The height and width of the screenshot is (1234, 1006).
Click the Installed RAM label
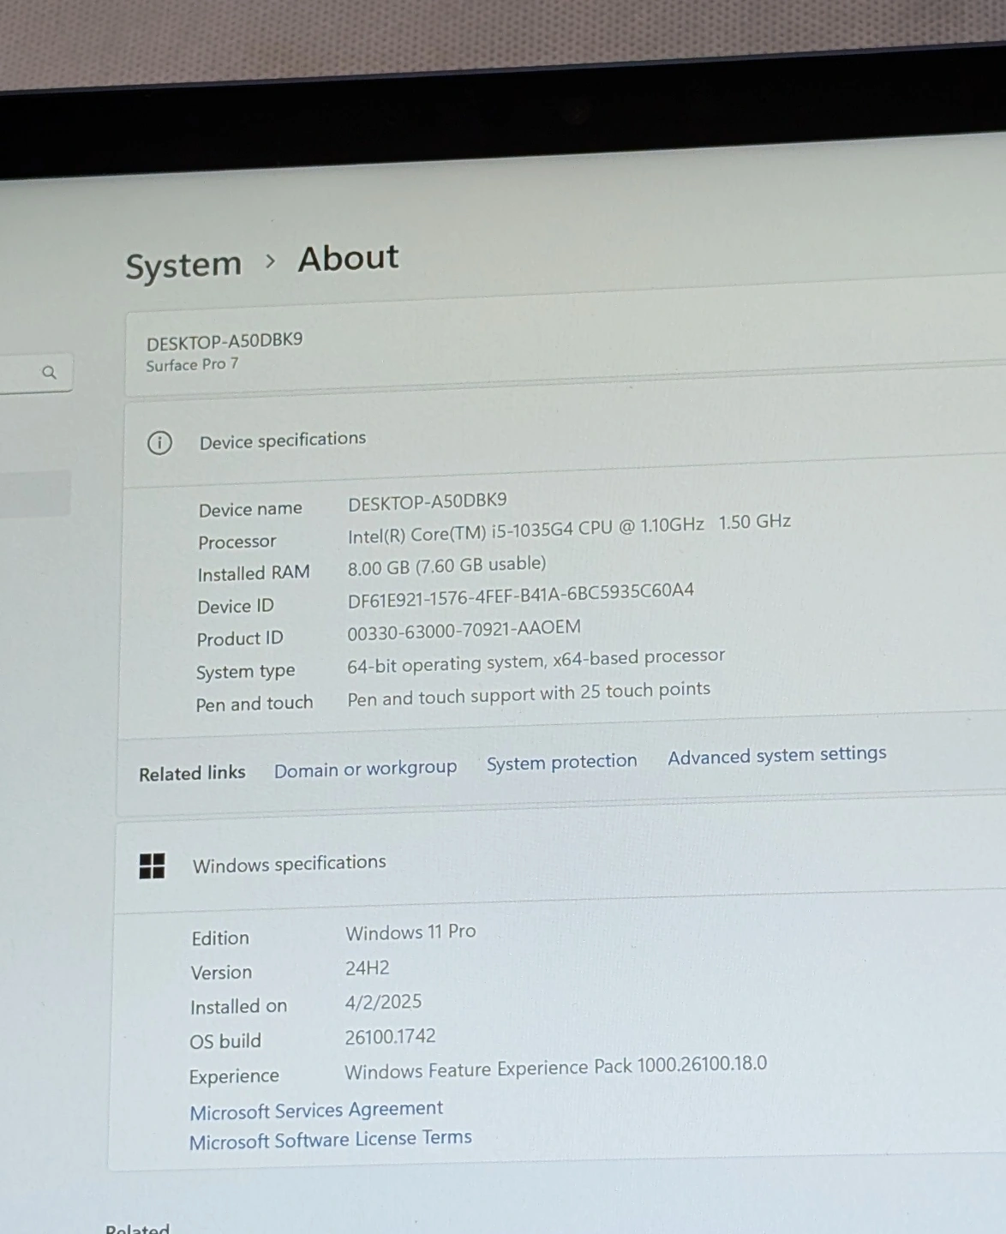point(254,573)
